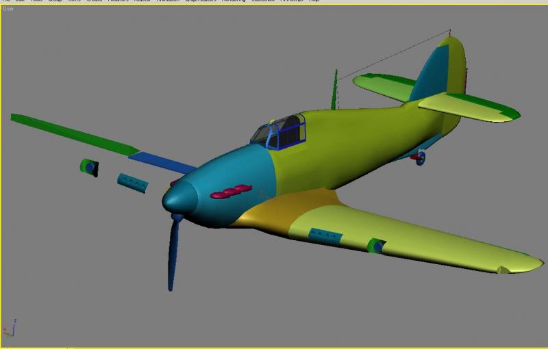Select the tail wheel under rear fuselage

coord(419,158)
